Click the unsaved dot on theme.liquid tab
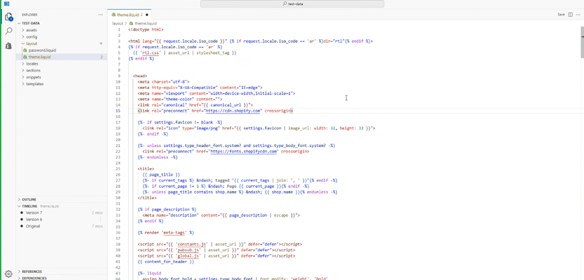The image size is (584, 280). point(147,15)
